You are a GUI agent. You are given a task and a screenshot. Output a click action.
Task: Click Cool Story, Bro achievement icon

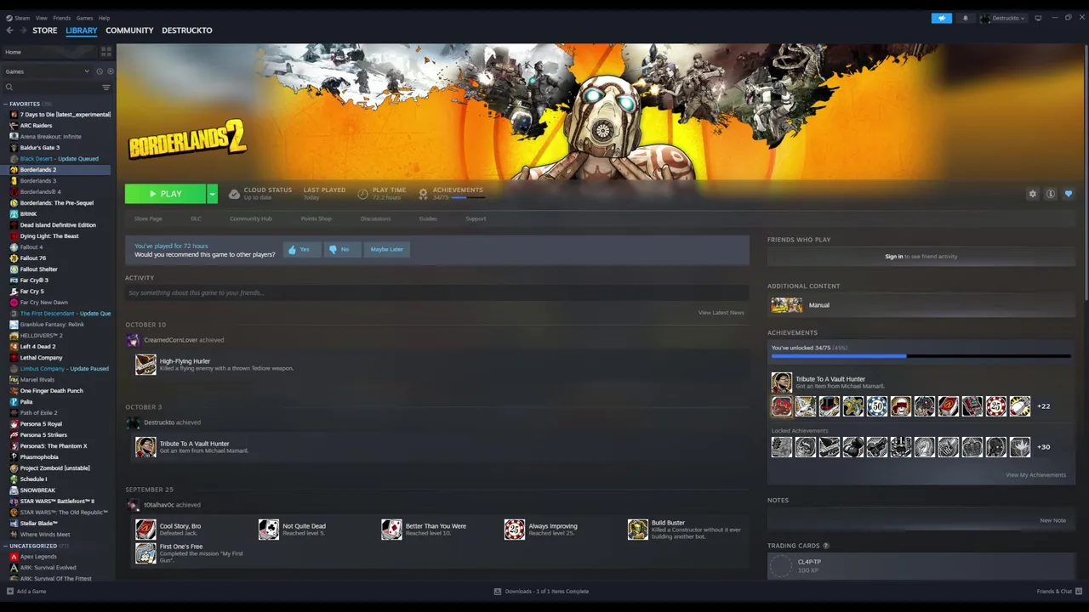point(145,530)
